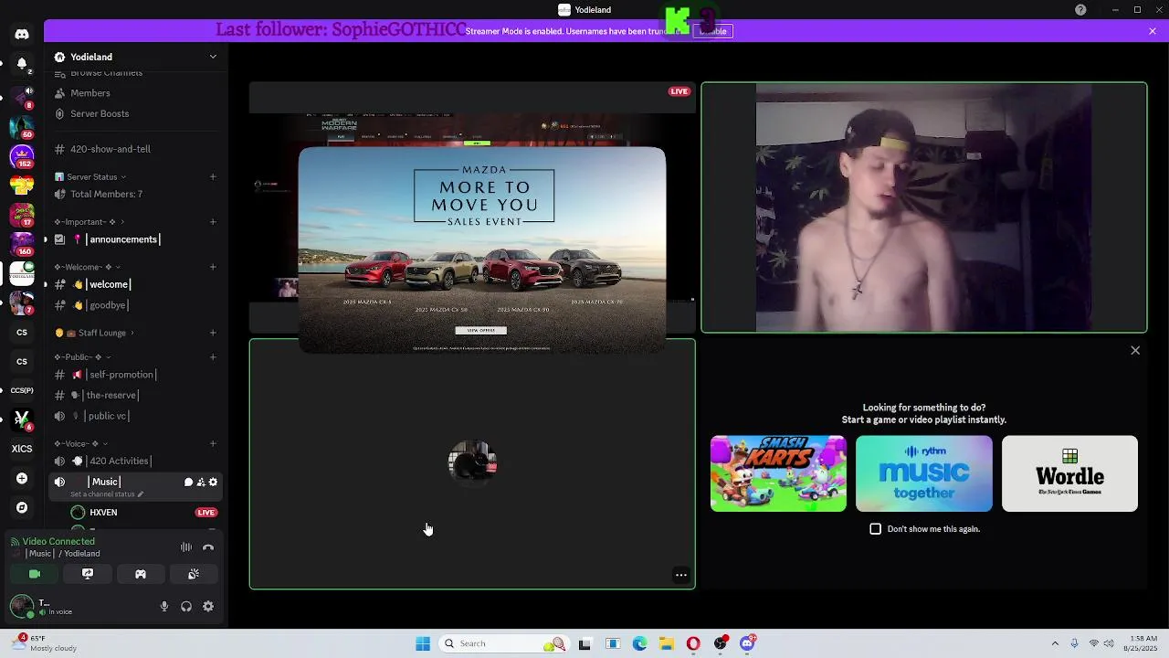Add channel to Public category

coord(213,357)
